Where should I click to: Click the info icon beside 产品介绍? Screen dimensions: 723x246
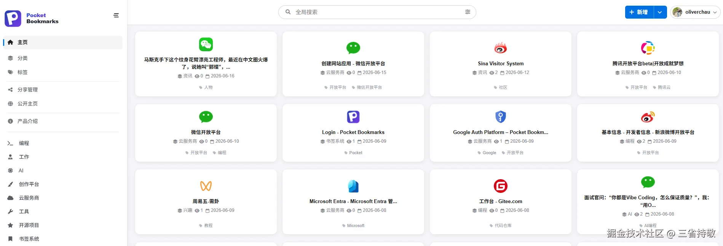pyautogui.click(x=10, y=121)
